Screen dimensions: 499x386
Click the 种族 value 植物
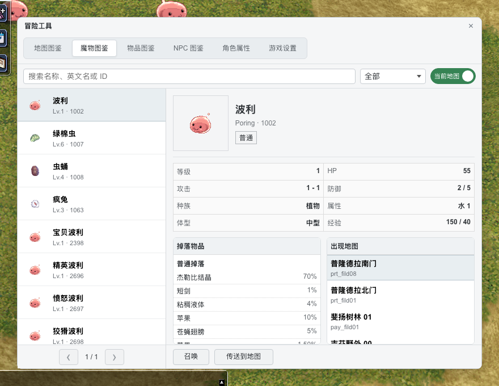[x=313, y=205]
